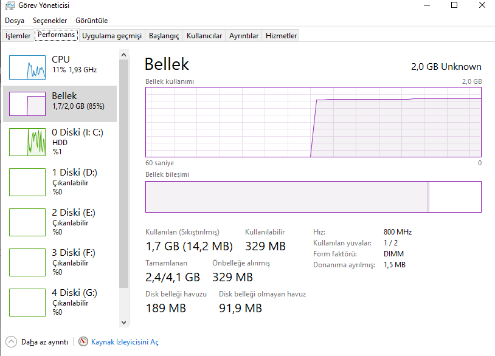495x356 pixels.
Task: Select 3 Diski (F:) removable disk
Action: tap(27, 262)
